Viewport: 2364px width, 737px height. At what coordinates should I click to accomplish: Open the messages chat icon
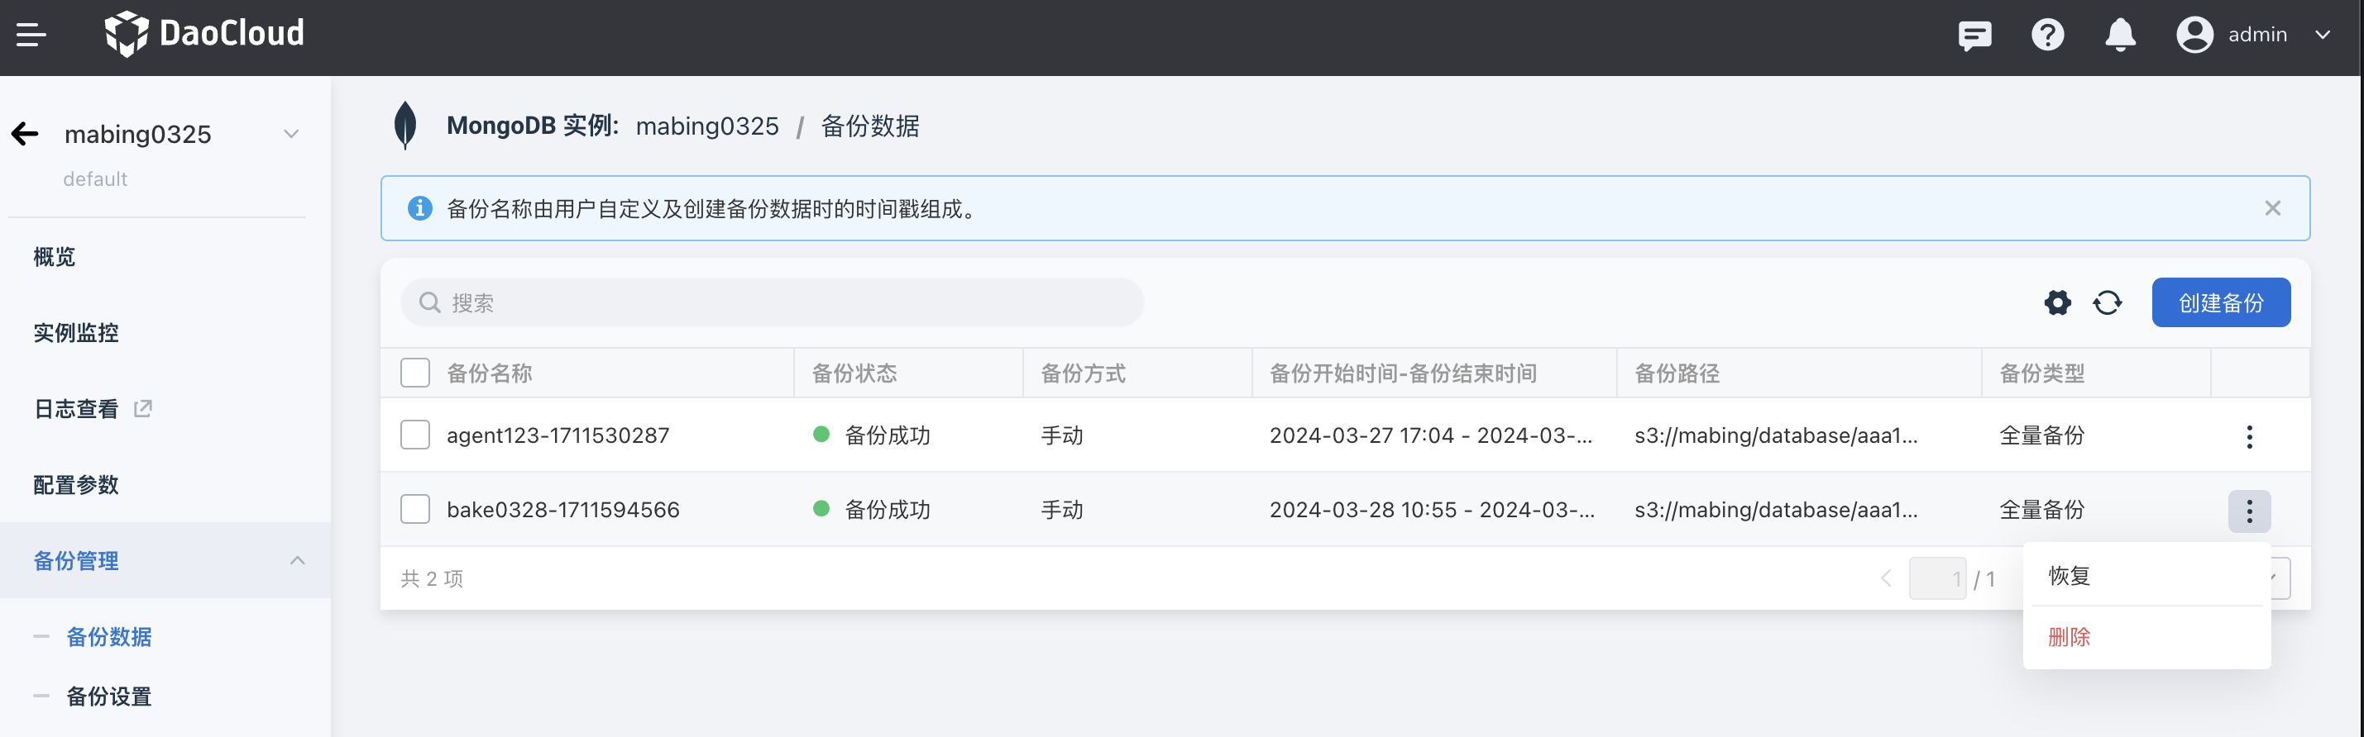point(1974,35)
